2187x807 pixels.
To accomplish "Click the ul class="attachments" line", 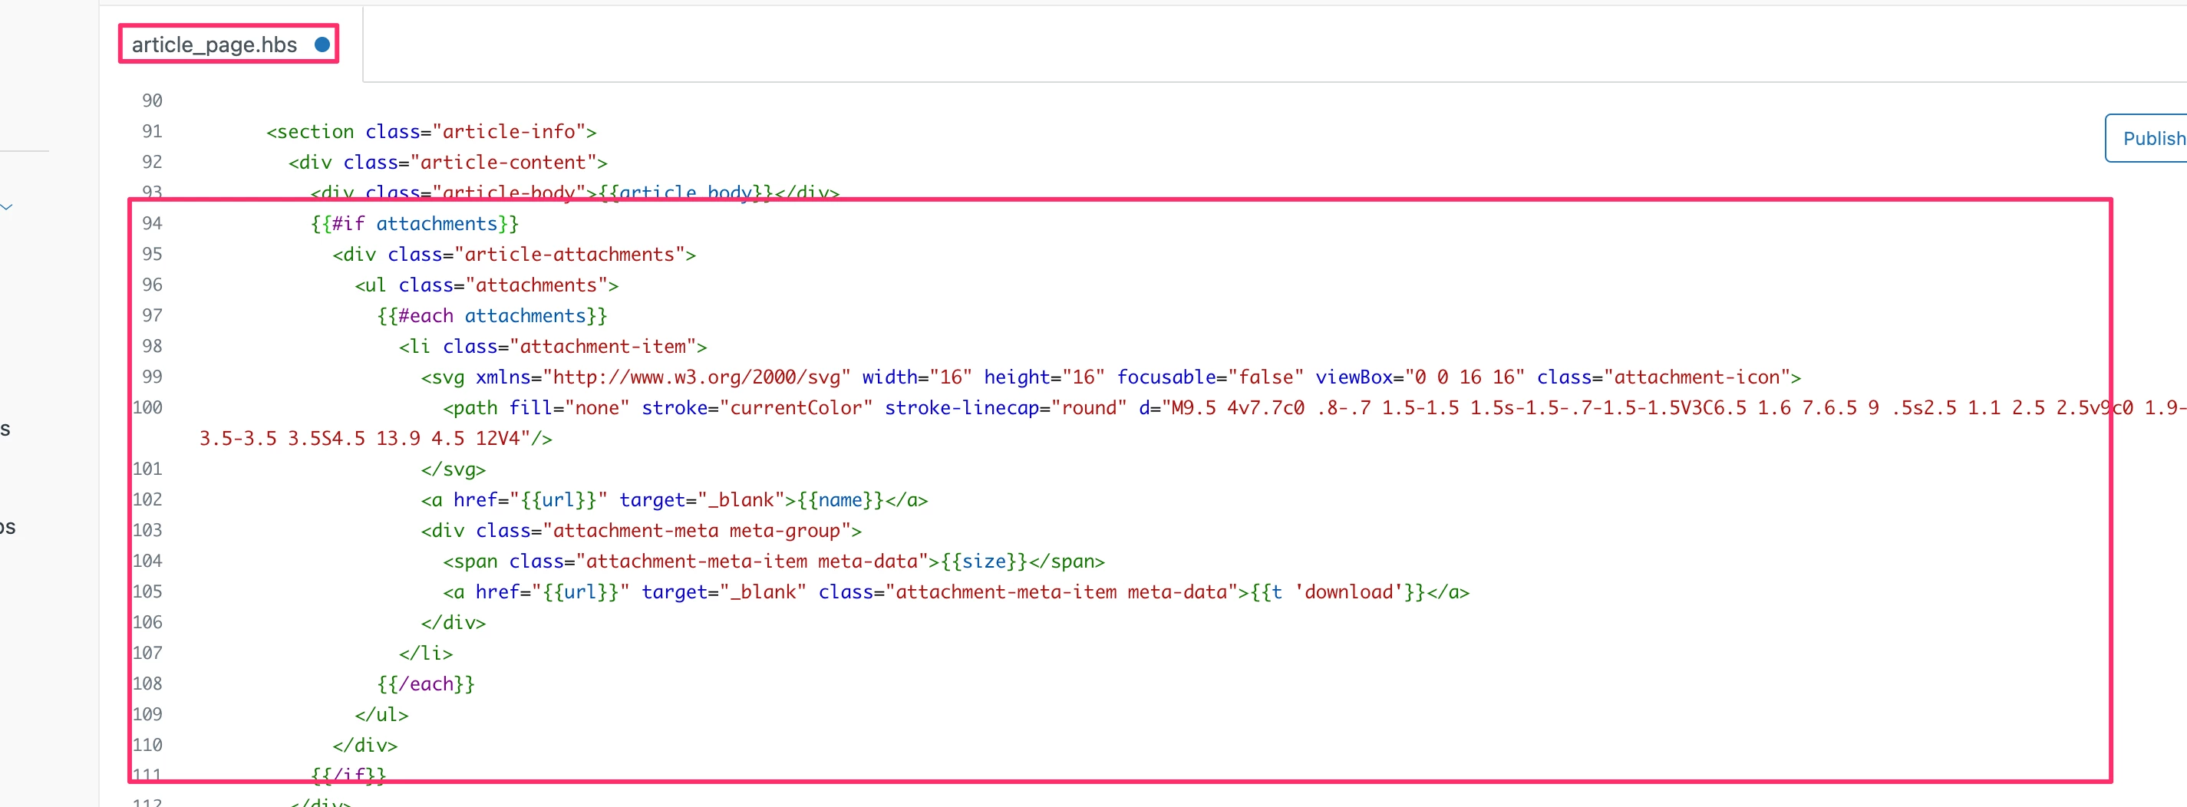I will 487,285.
